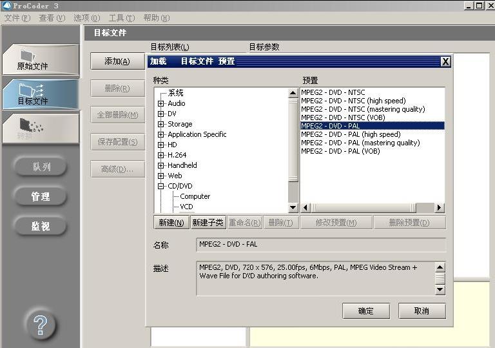
Task: Click the preset list horizontal scrollbar thumb
Action: pos(363,208)
